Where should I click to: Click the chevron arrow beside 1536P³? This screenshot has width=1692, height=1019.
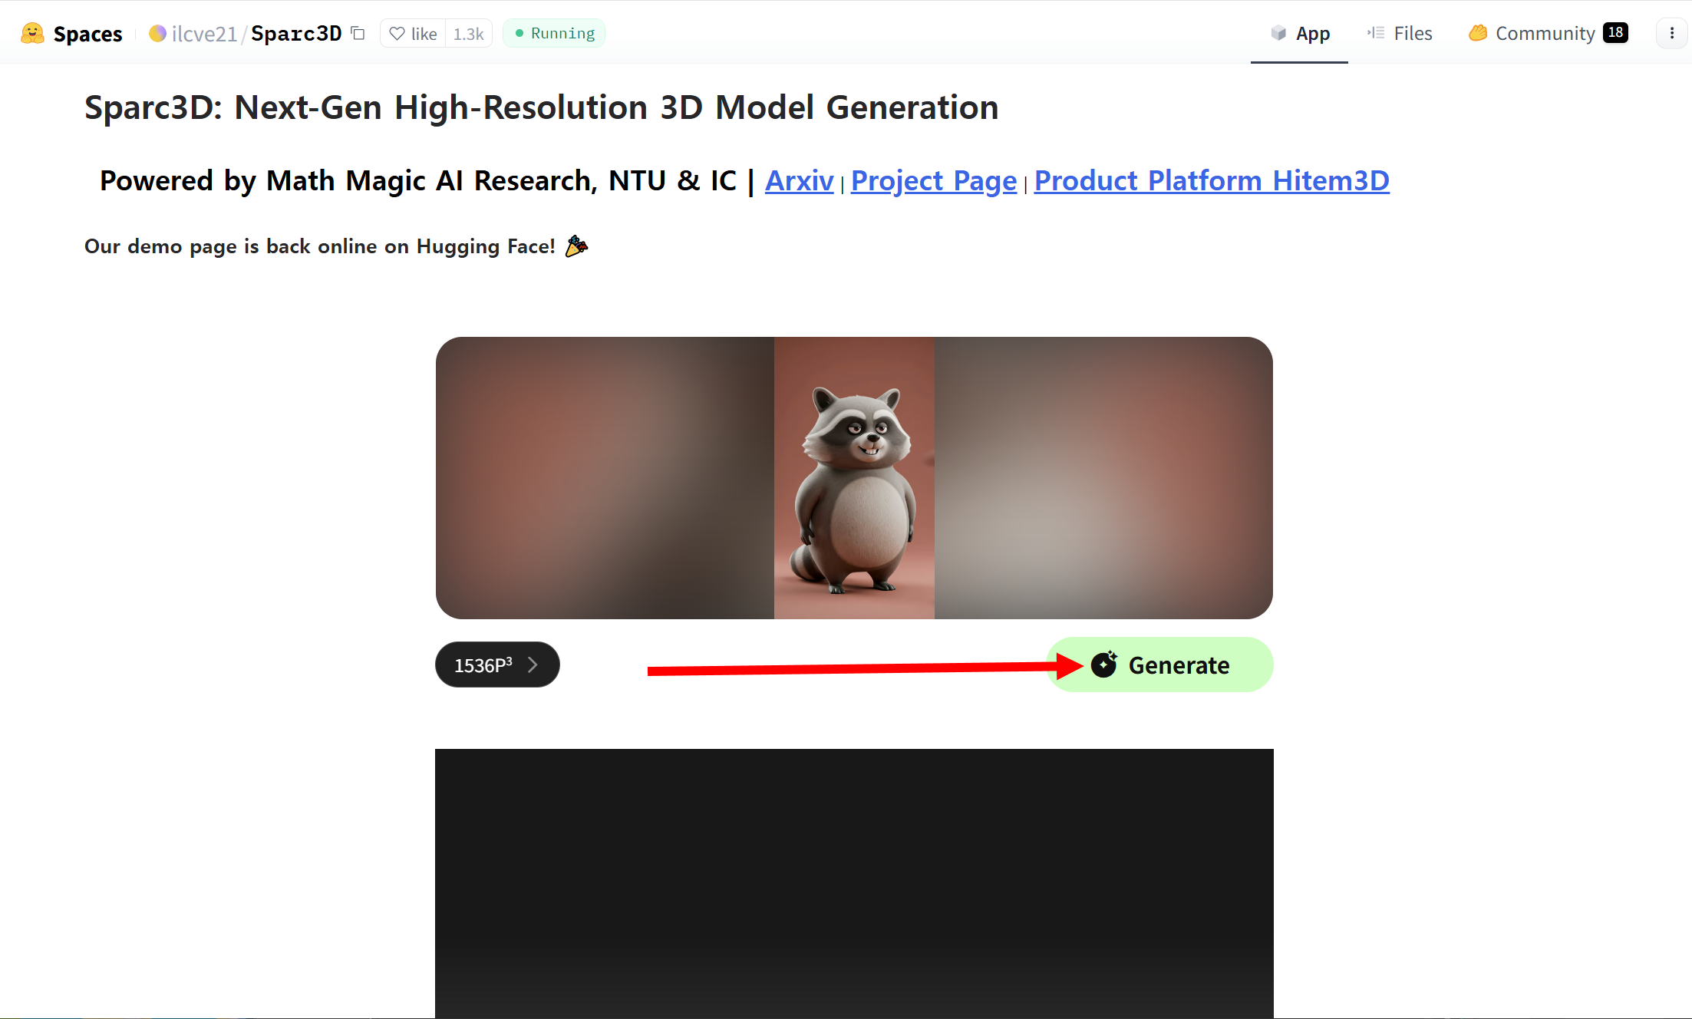533,664
